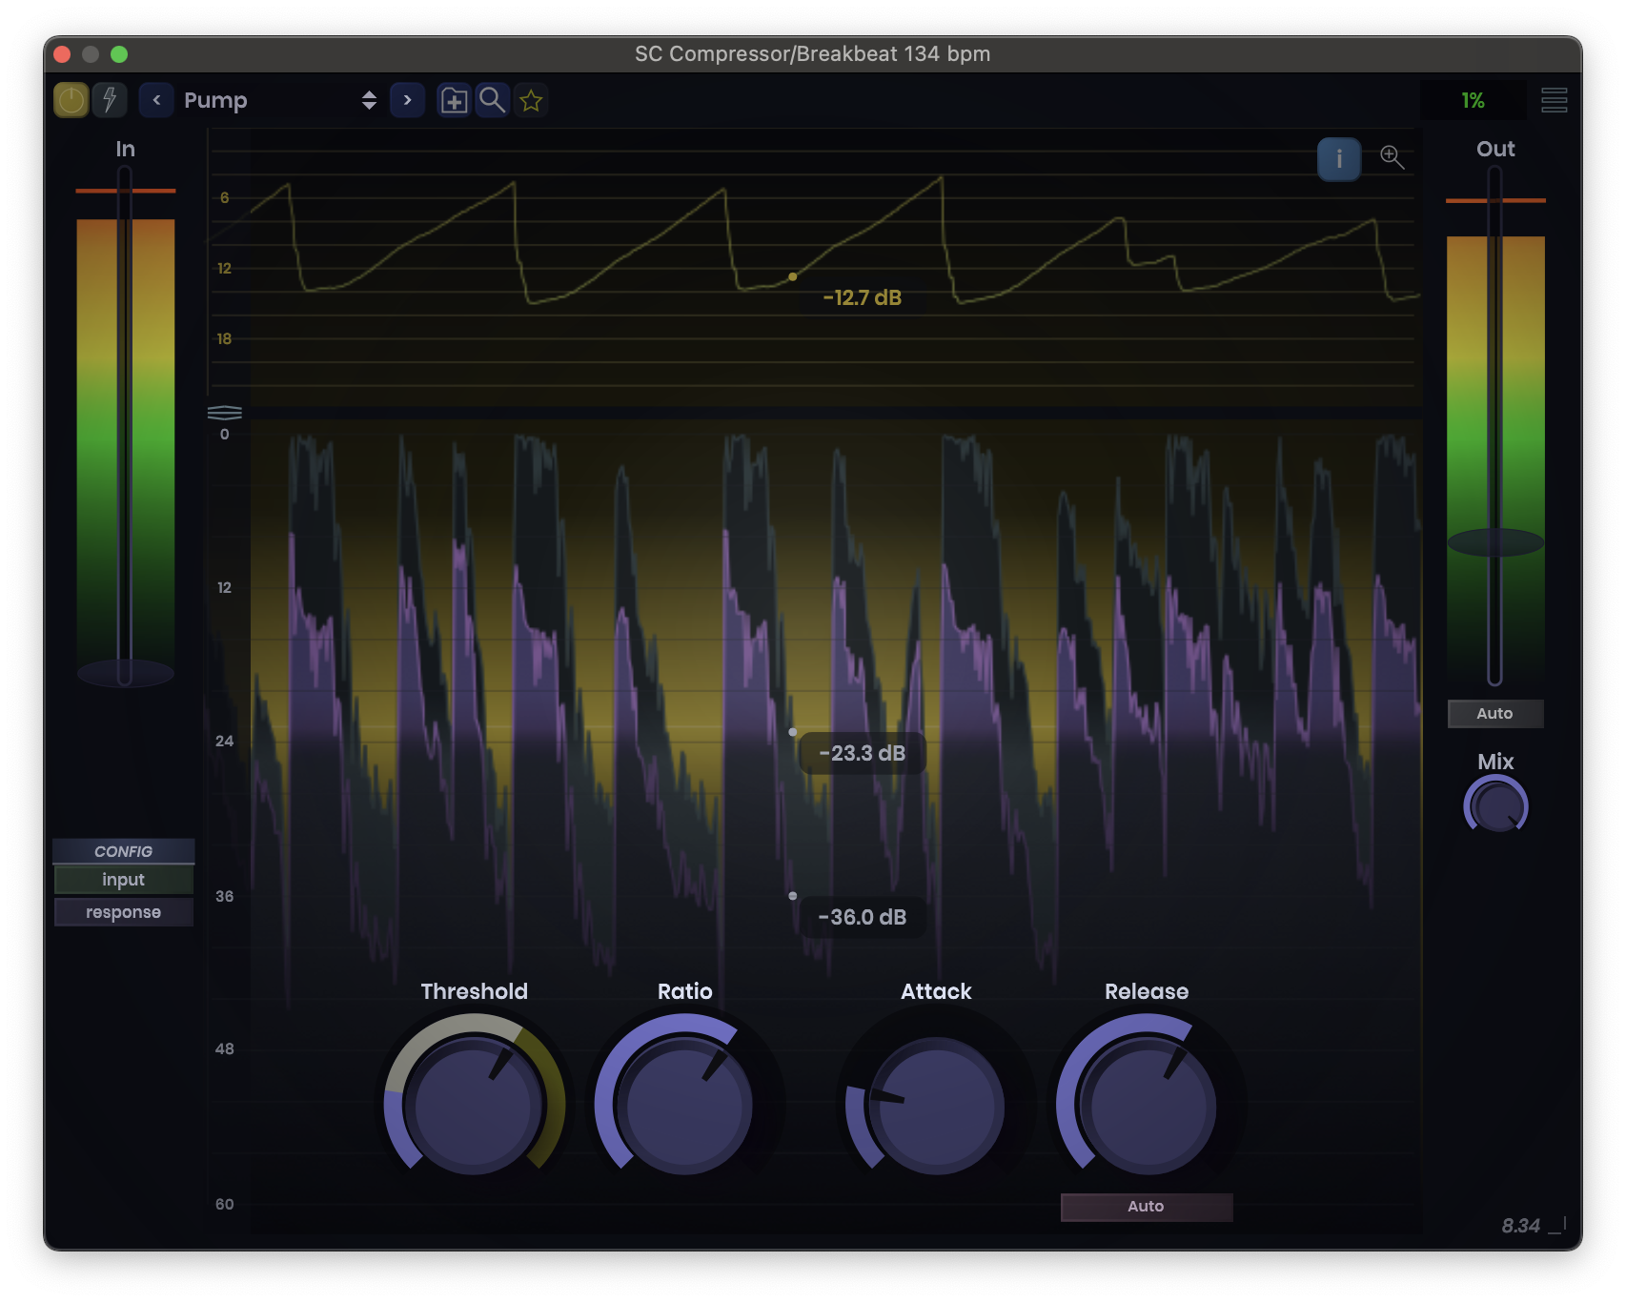The image size is (1626, 1302).
Task: Go to the next preset arrow
Action: tap(407, 100)
